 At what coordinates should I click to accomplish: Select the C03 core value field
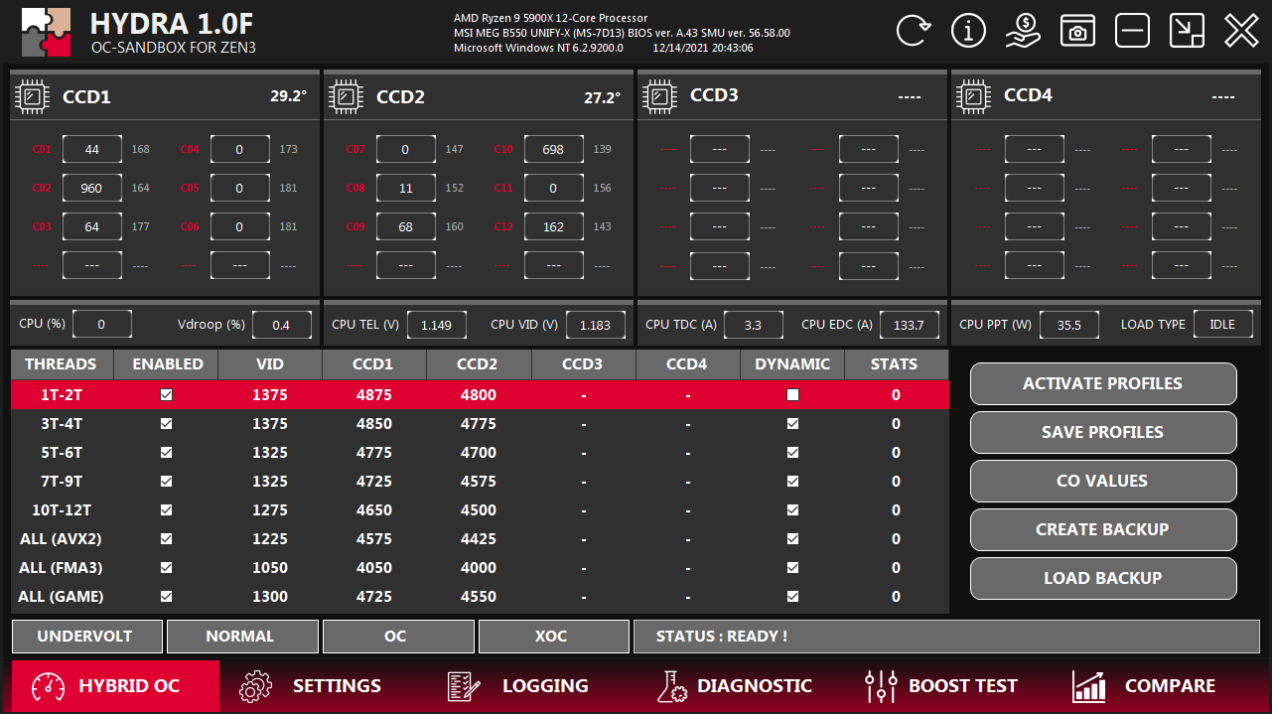click(92, 227)
